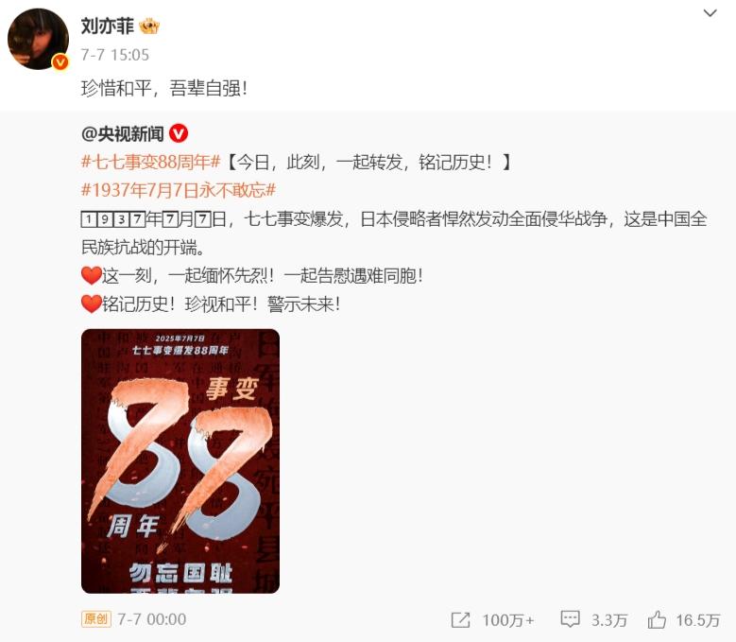The height and width of the screenshot is (642, 736).
Task: Open the 88周年 poster image thumbnail
Action: click(x=180, y=461)
